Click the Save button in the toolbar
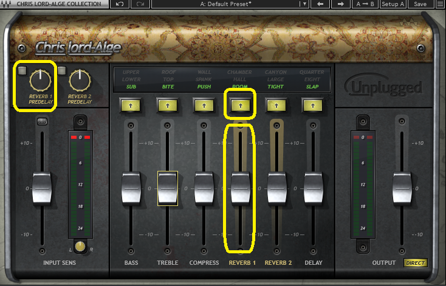 [x=420, y=4]
